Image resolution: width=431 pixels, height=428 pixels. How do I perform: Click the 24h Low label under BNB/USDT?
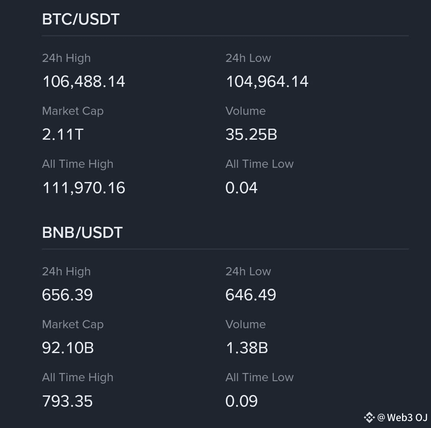pyautogui.click(x=248, y=272)
